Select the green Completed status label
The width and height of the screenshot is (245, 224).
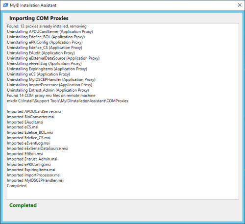tap(23, 205)
